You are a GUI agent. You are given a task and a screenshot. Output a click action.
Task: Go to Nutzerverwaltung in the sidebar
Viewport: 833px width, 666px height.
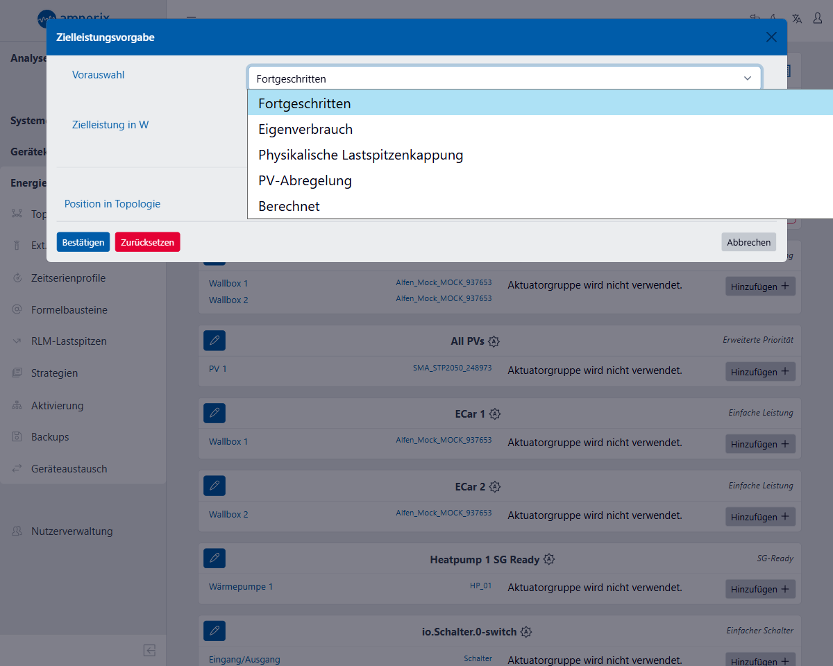coord(71,531)
